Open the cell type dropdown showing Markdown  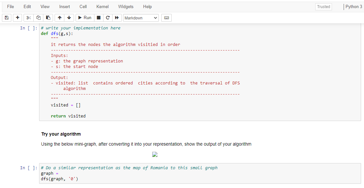click(x=141, y=18)
